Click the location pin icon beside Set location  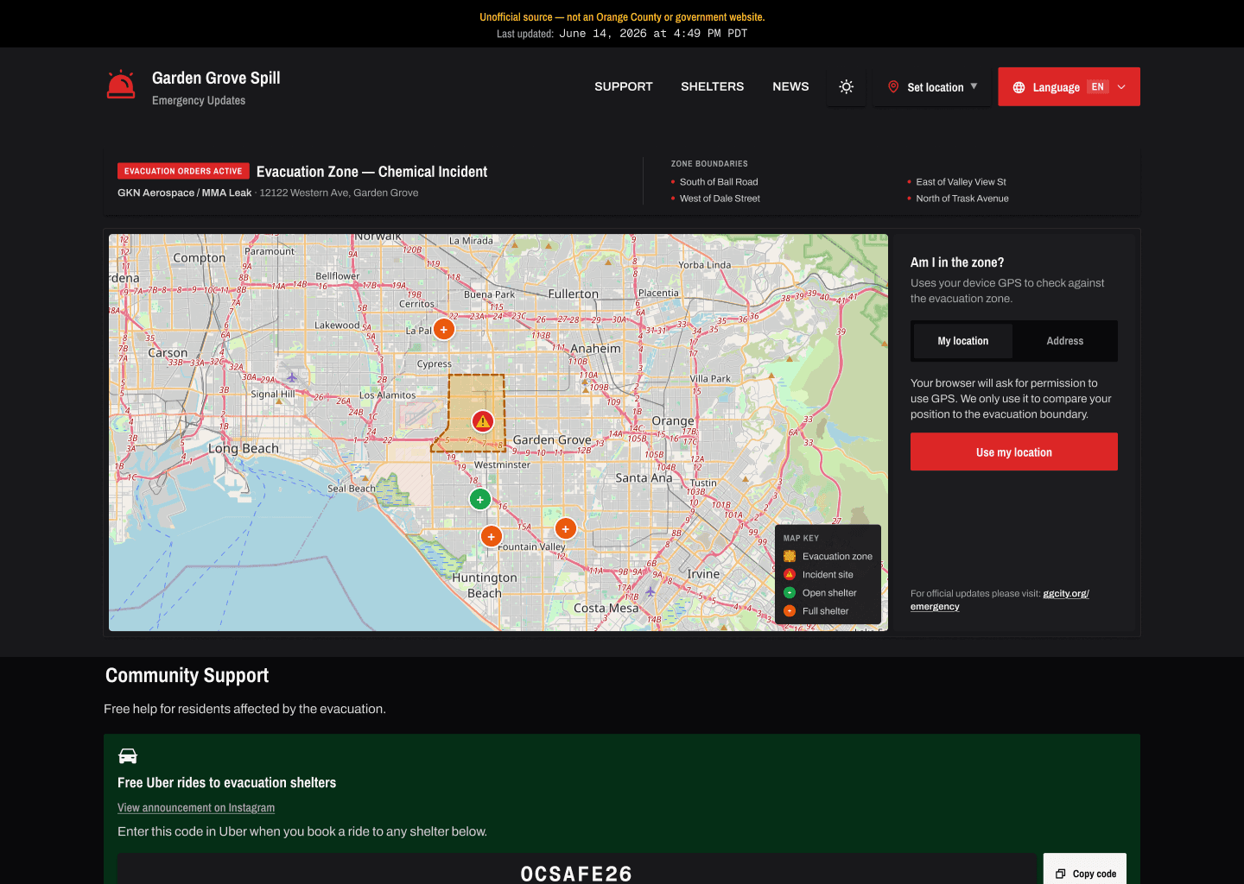click(893, 86)
